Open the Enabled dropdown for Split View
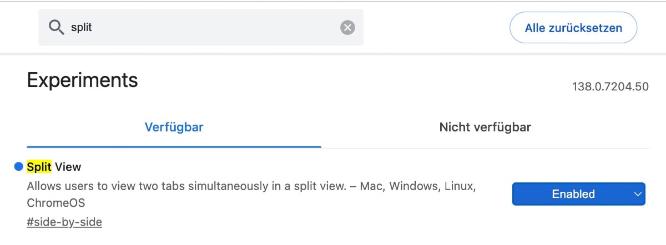Screen dimensions: 666x245 click(x=573, y=194)
